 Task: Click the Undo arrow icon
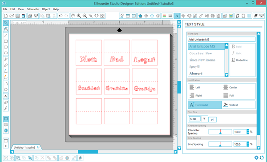[61, 16]
